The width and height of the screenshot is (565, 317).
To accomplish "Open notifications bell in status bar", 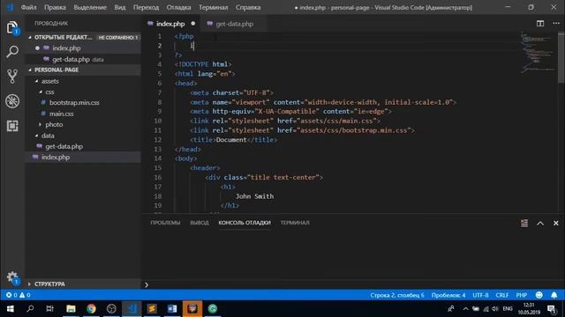I will point(554,295).
